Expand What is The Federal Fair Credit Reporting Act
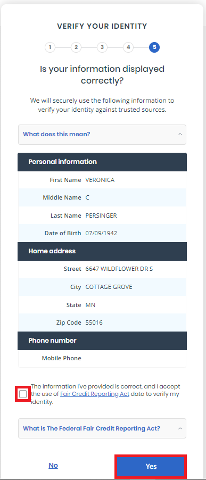Viewport: 206px width, 480px height. (x=102, y=428)
